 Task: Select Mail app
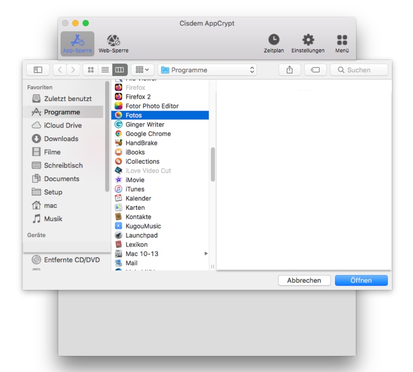click(160, 263)
